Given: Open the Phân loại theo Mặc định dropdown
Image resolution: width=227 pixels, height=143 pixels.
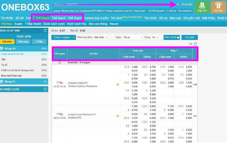Looking at the screenshot, I should 100,37.
